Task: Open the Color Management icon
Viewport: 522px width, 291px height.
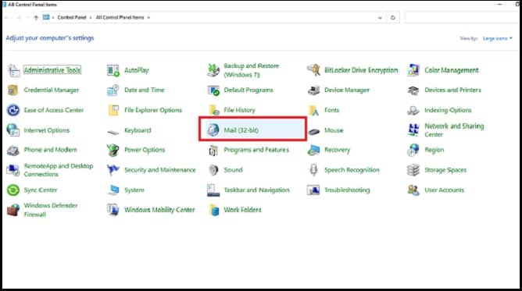Action: point(413,70)
